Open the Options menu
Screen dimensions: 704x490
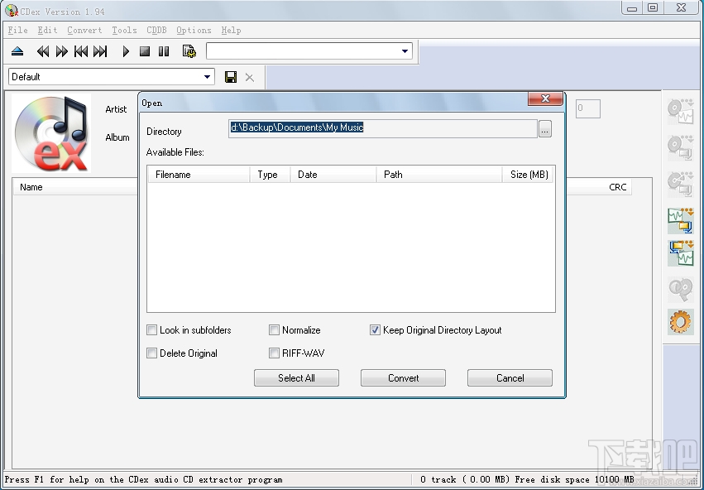pyautogui.click(x=194, y=30)
